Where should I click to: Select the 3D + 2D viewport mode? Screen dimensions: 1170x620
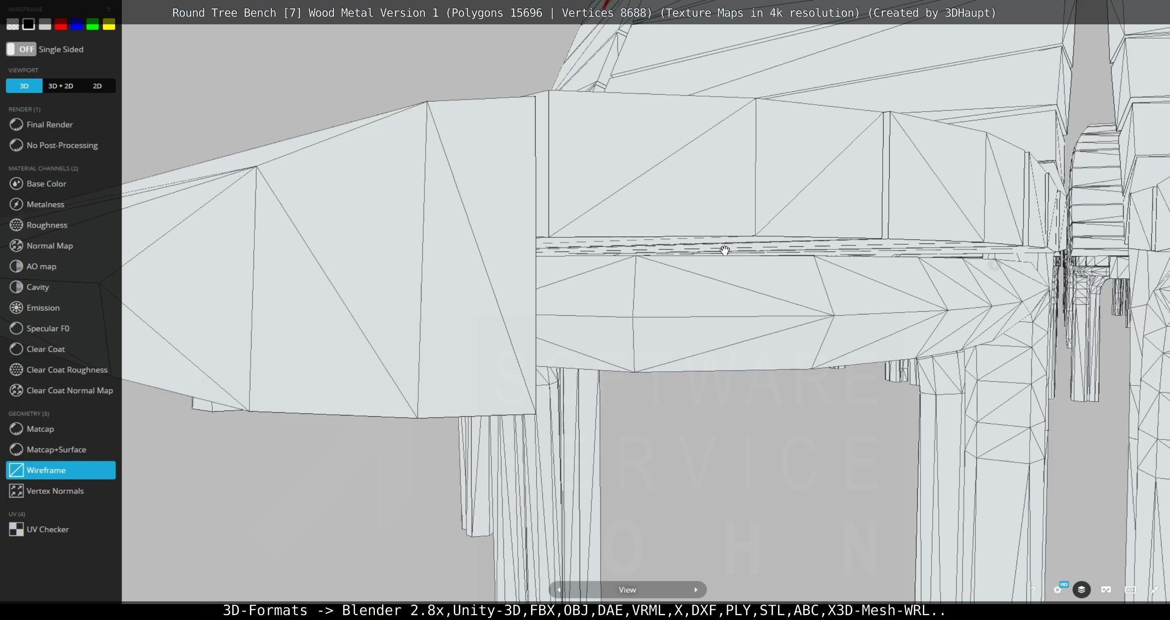point(60,86)
